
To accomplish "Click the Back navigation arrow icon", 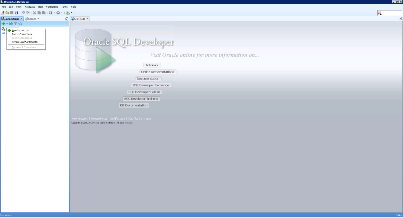I will pyautogui.click(x=50, y=13).
